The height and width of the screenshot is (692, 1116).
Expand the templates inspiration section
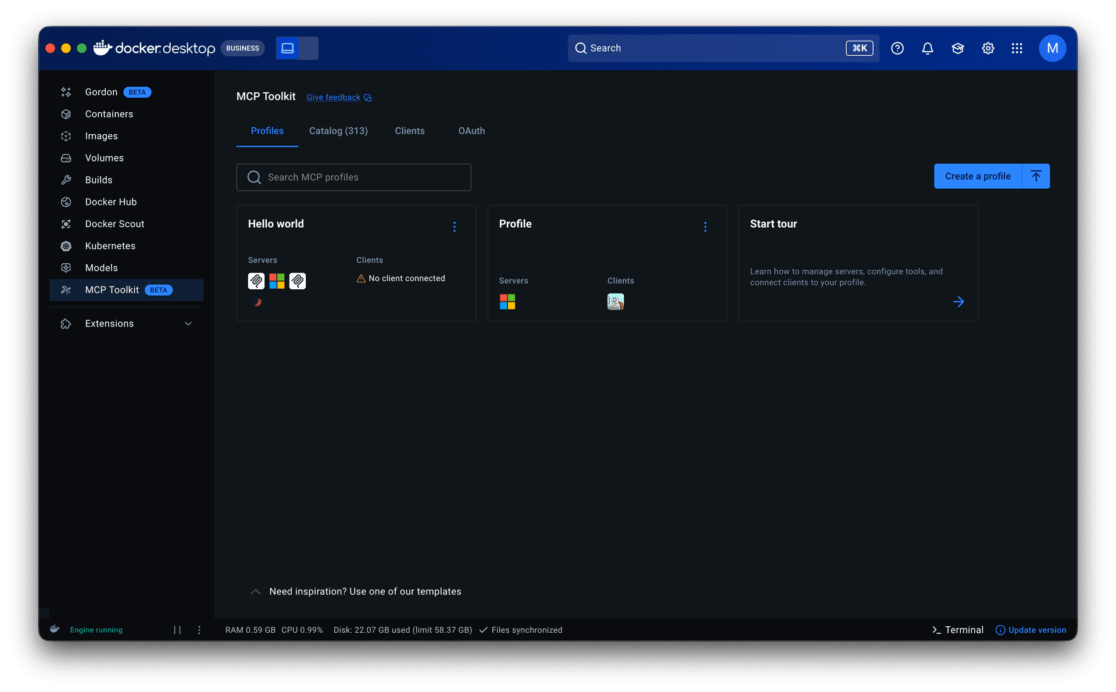click(255, 591)
